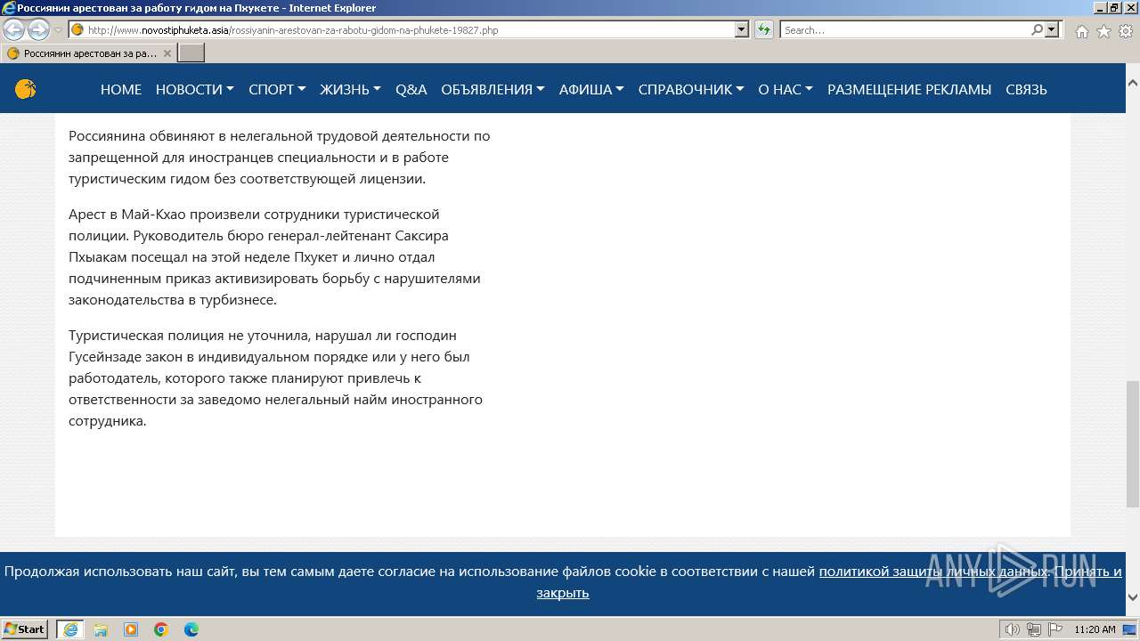Click the Start button
The width and height of the screenshot is (1140, 641).
click(x=25, y=629)
